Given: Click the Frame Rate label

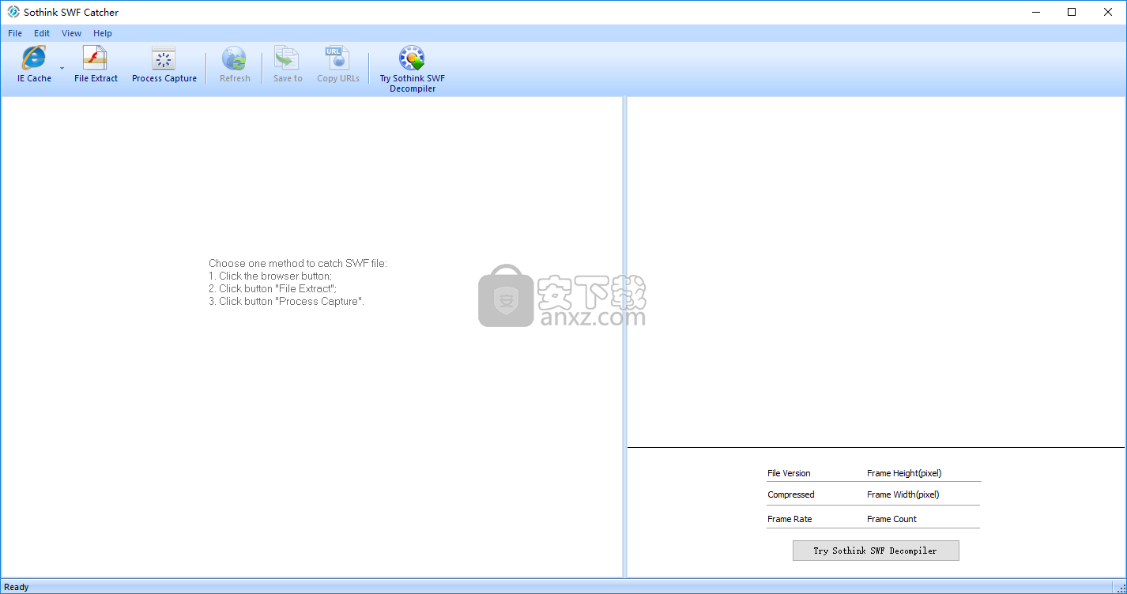Looking at the screenshot, I should coord(790,519).
